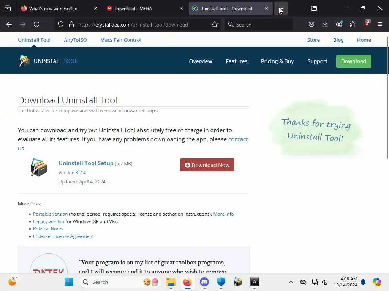Open Firefox from the taskbar
This screenshot has width=389, height=291.
[x=187, y=282]
